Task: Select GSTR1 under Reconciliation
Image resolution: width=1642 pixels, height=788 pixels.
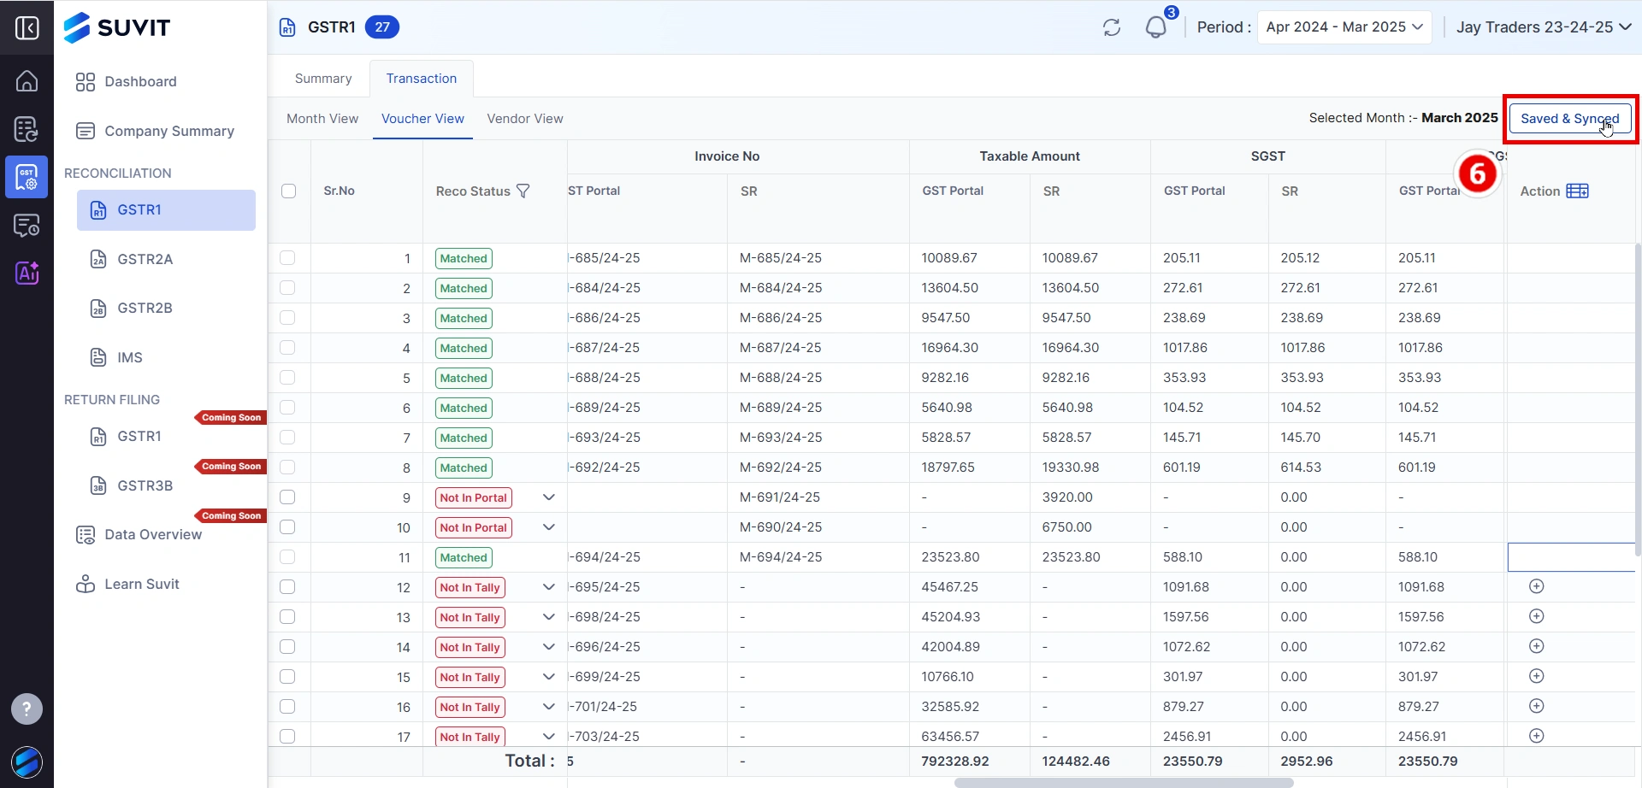Action: 166,210
